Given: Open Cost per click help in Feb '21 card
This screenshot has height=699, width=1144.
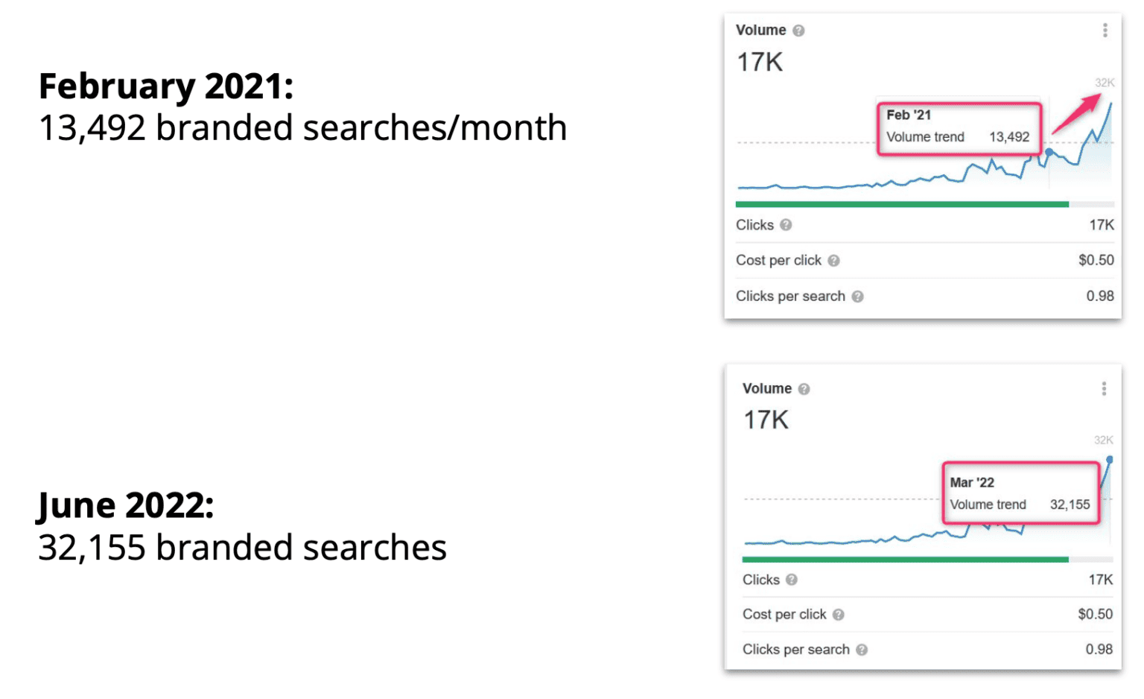Looking at the screenshot, I should (x=833, y=261).
